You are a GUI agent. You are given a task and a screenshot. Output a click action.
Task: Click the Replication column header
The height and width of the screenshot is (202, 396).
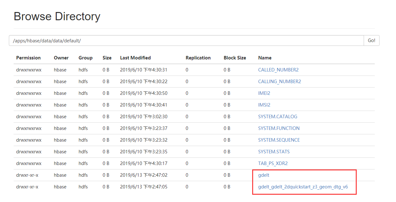(x=198, y=58)
